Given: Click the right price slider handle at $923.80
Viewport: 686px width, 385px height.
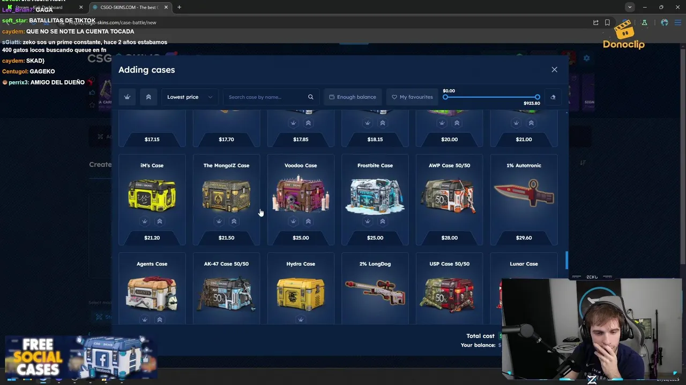Looking at the screenshot, I should [x=537, y=97].
